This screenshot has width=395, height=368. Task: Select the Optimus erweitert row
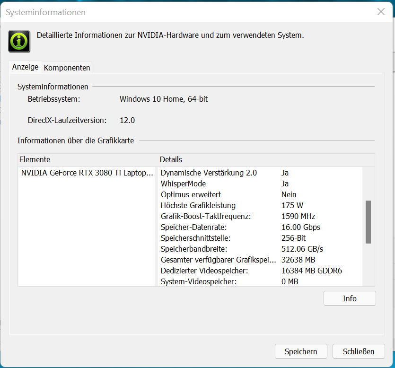coord(260,194)
